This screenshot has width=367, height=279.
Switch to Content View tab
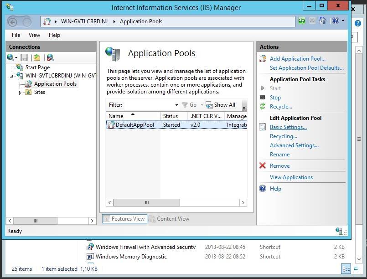point(169,219)
